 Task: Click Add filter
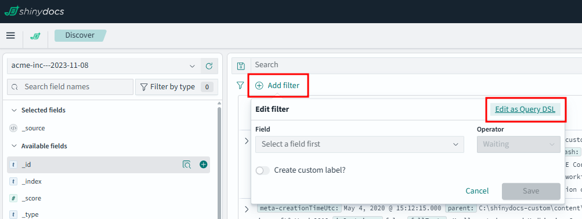click(277, 86)
